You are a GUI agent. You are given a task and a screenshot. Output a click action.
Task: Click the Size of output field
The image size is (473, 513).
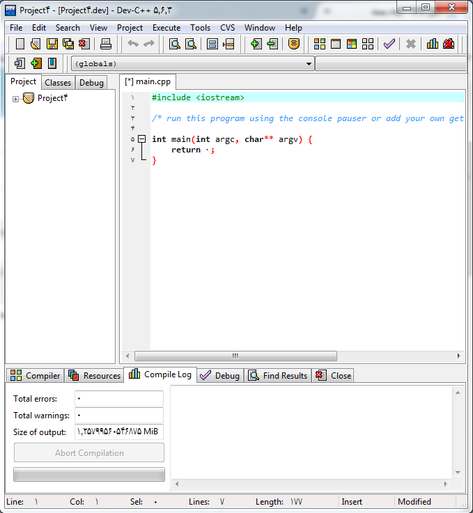pos(119,432)
